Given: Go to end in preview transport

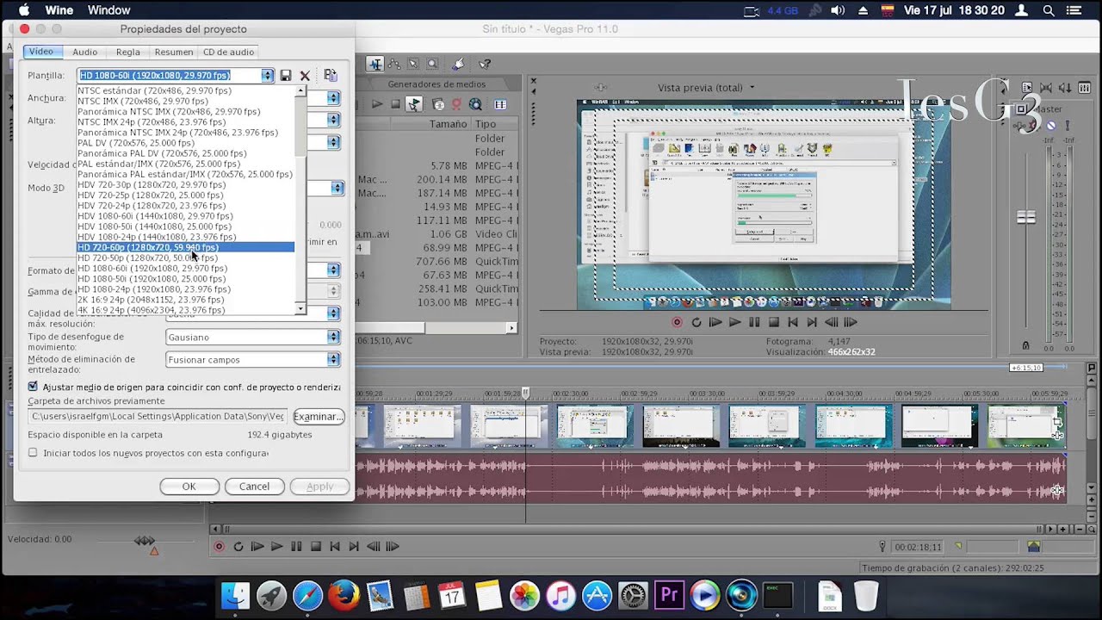Looking at the screenshot, I should [811, 322].
